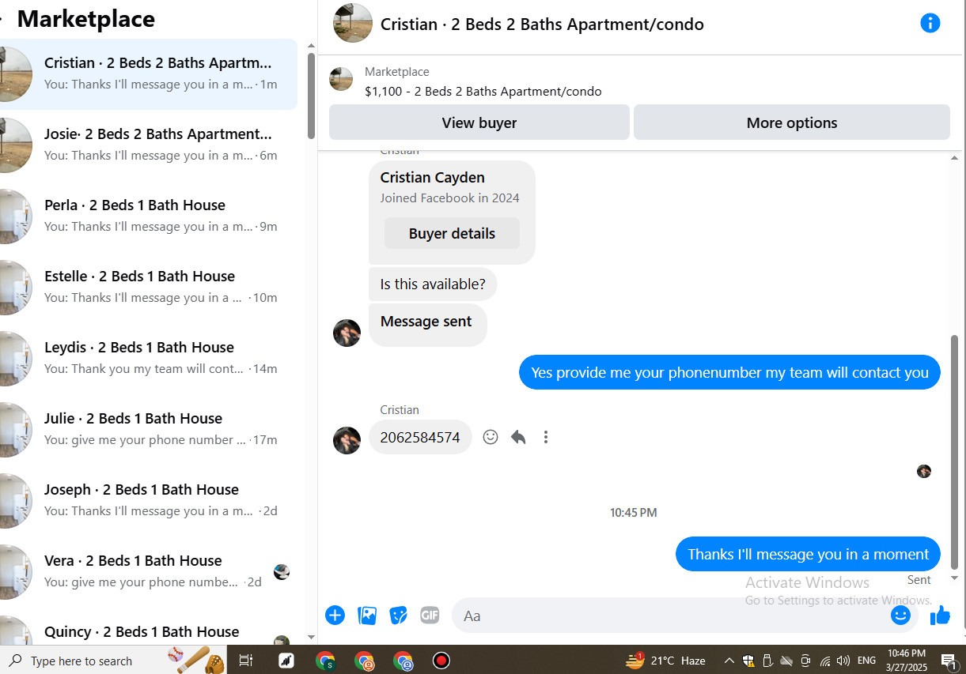The width and height of the screenshot is (966, 674).
Task: Open Windows Task View
Action: click(x=245, y=661)
